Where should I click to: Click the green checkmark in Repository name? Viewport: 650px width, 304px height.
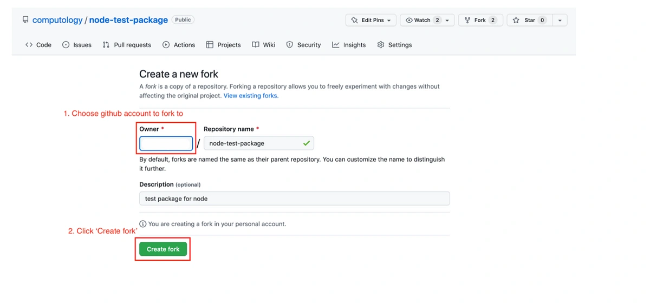point(307,143)
